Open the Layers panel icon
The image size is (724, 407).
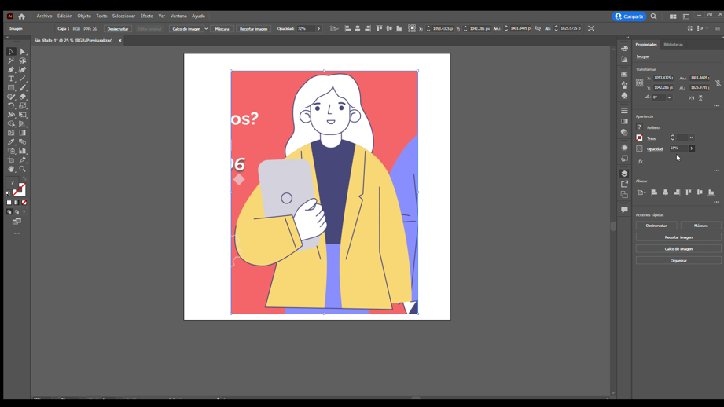click(x=624, y=174)
